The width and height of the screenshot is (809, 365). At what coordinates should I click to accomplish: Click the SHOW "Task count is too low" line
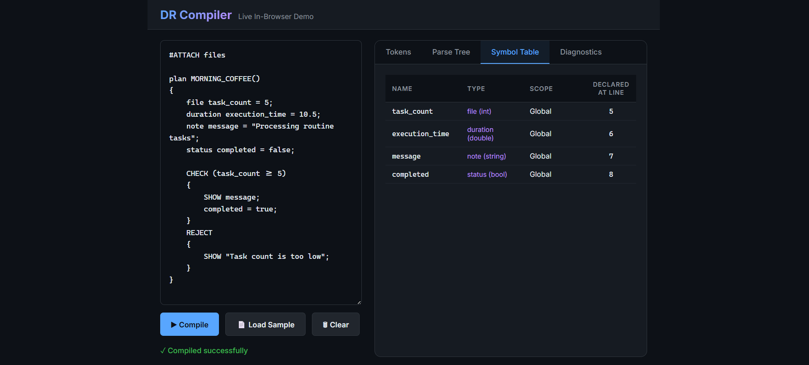[x=266, y=256]
